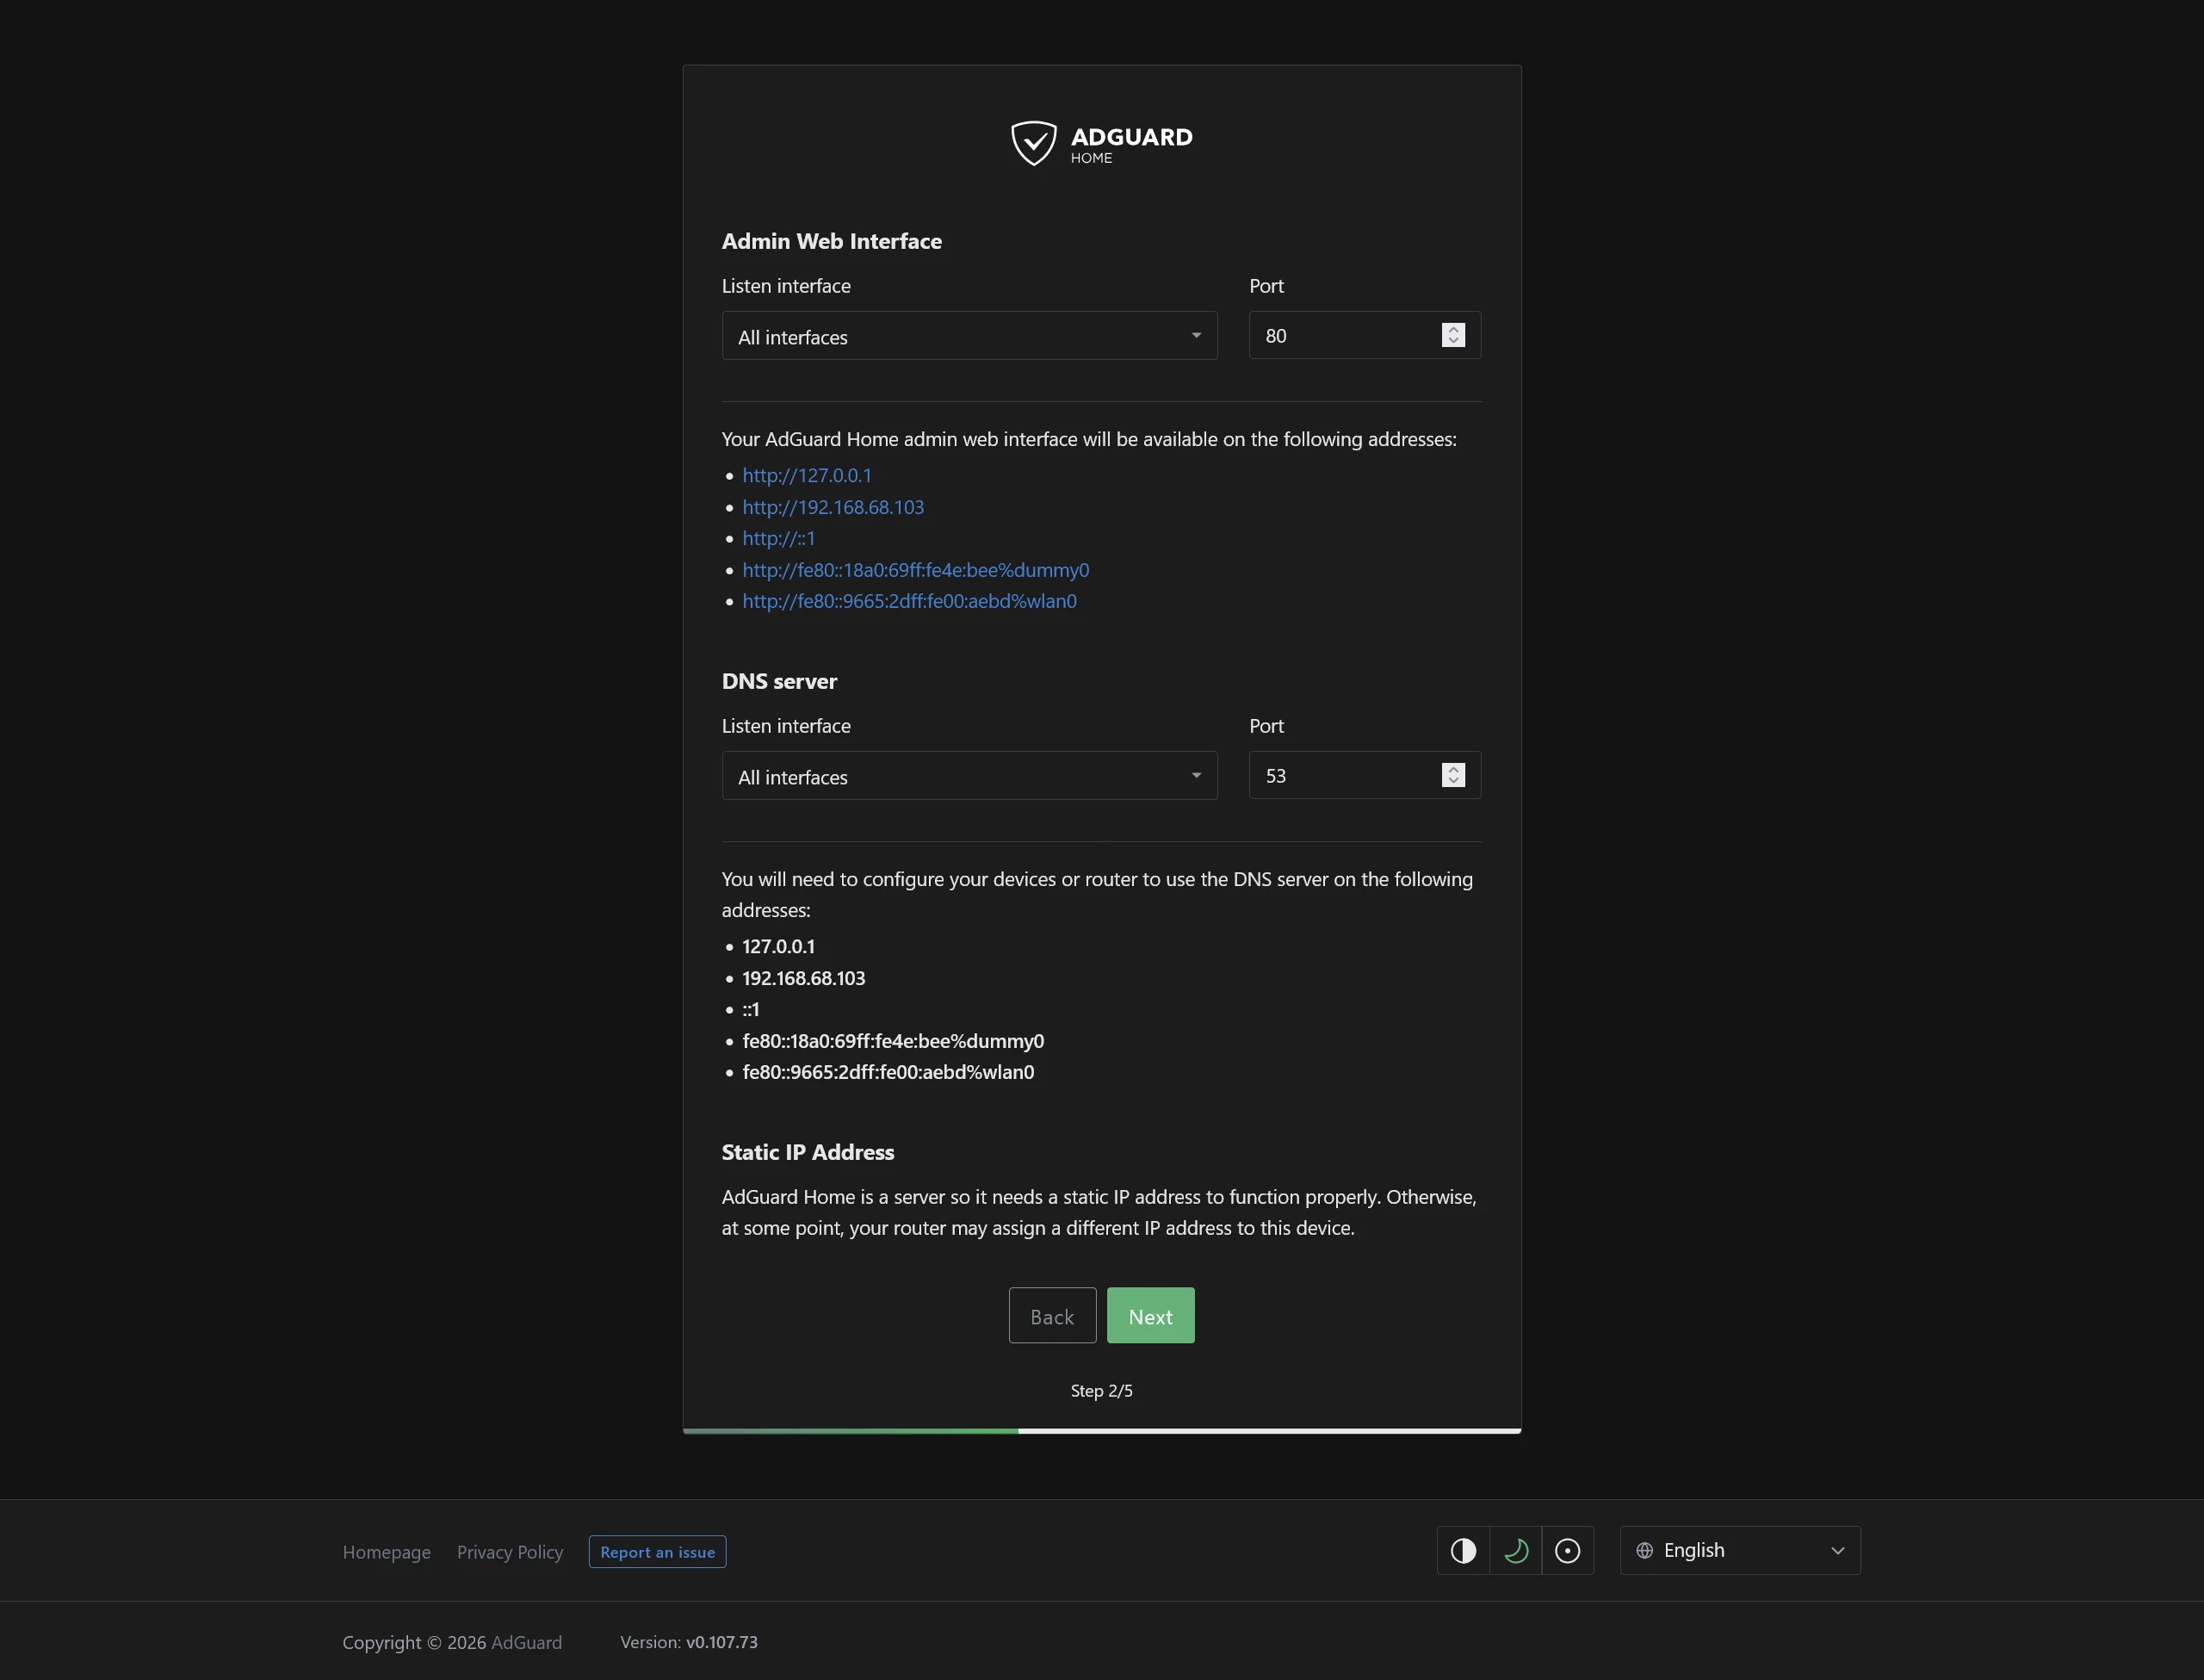
Task: Enable the dark theme with the moon icon
Action: tap(1515, 1550)
